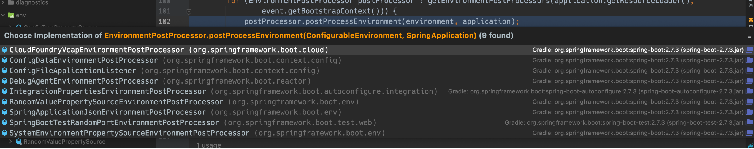Click class icon of SpringApplicationJsonEnvironmentPostProcessor
This screenshot has width=754, height=149.
(4, 112)
